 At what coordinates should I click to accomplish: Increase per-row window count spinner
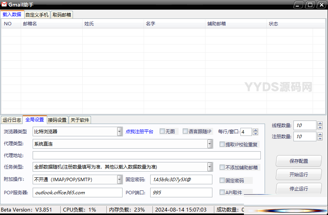[x=255, y=130]
